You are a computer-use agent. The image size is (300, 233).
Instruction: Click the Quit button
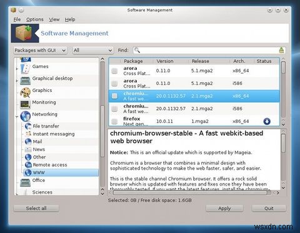pos(269,208)
